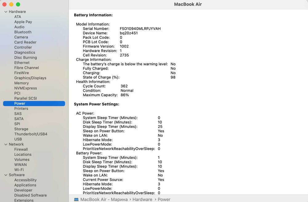The width and height of the screenshot is (308, 202).
Task: Click the State of Charge value 98
Action: [173, 77]
